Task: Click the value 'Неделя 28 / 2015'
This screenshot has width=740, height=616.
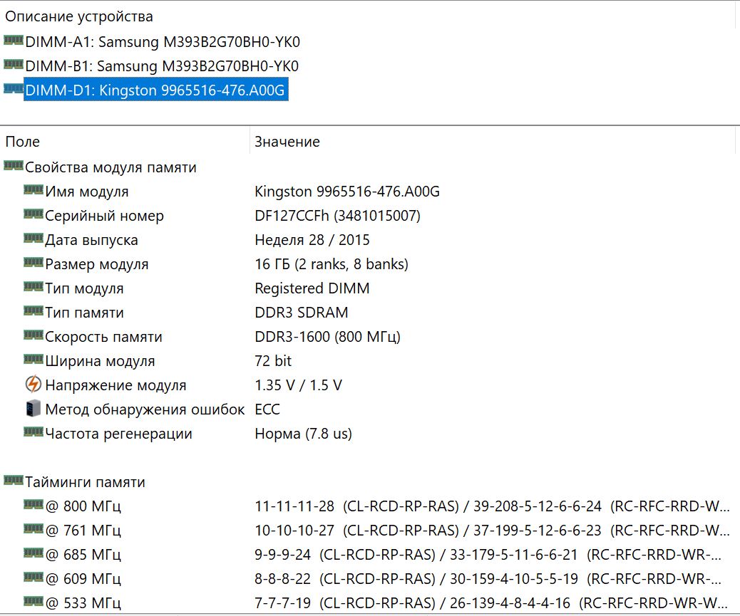Action: coord(312,240)
